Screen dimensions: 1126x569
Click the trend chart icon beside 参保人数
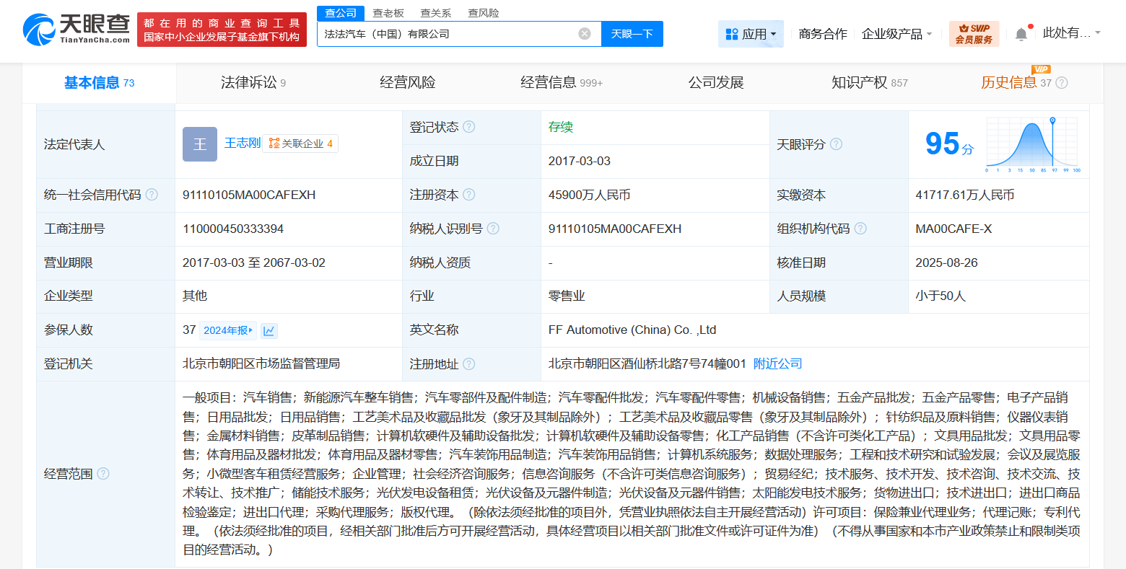(267, 330)
